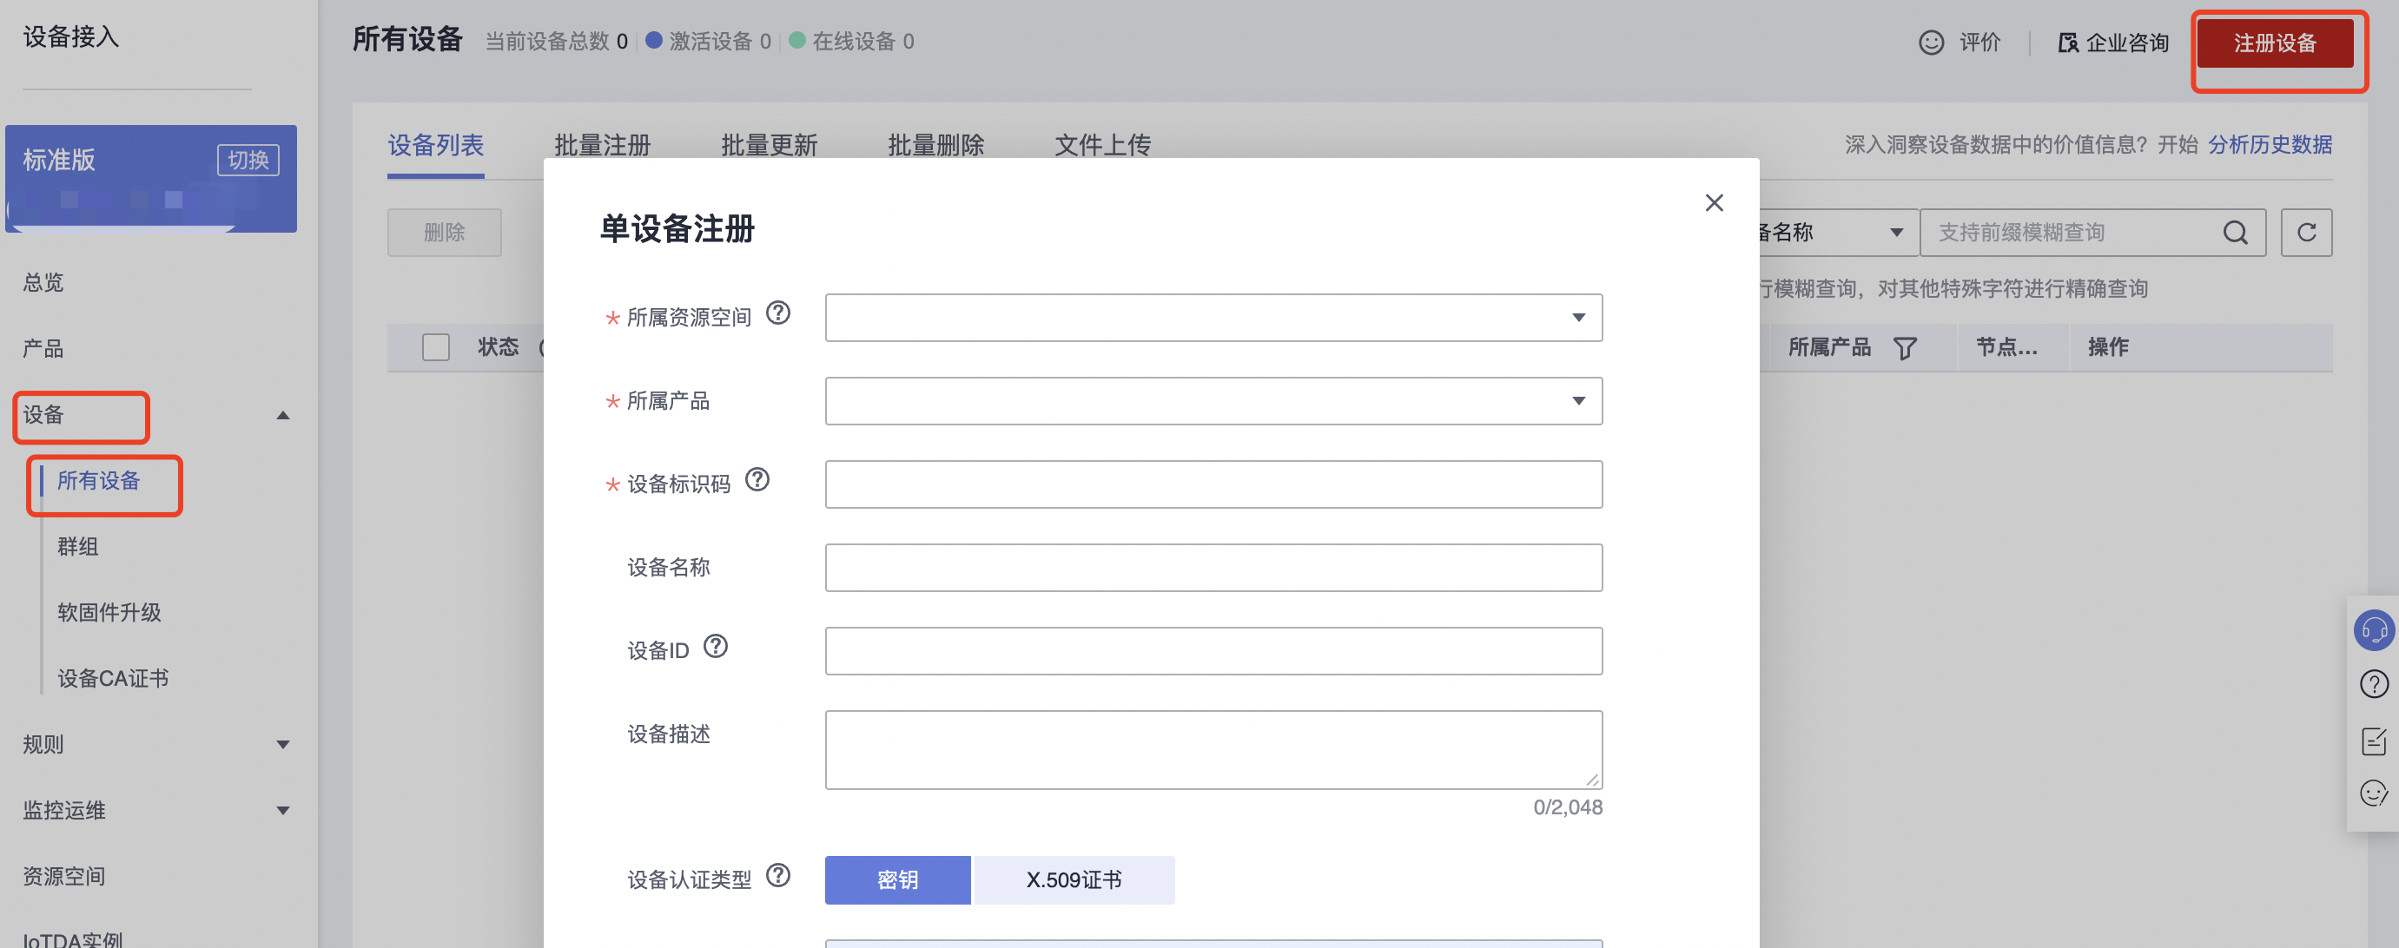This screenshot has width=2399, height=948.
Task: Click 在线设备 0 counter
Action: click(x=851, y=42)
